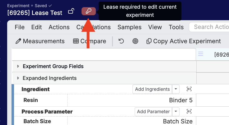Focus the Search Actions field

209,27
